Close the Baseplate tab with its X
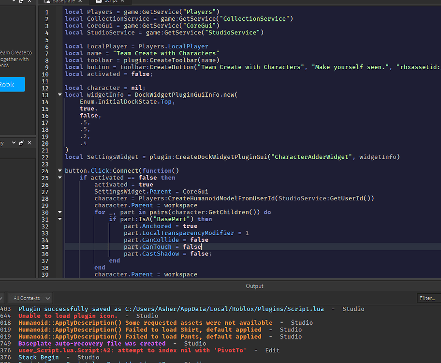This screenshot has width=441, height=363. (x=79, y=2)
